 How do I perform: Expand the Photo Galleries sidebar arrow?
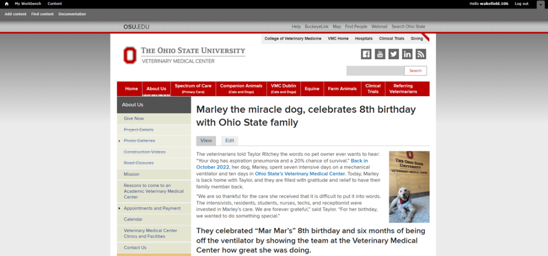(119, 141)
